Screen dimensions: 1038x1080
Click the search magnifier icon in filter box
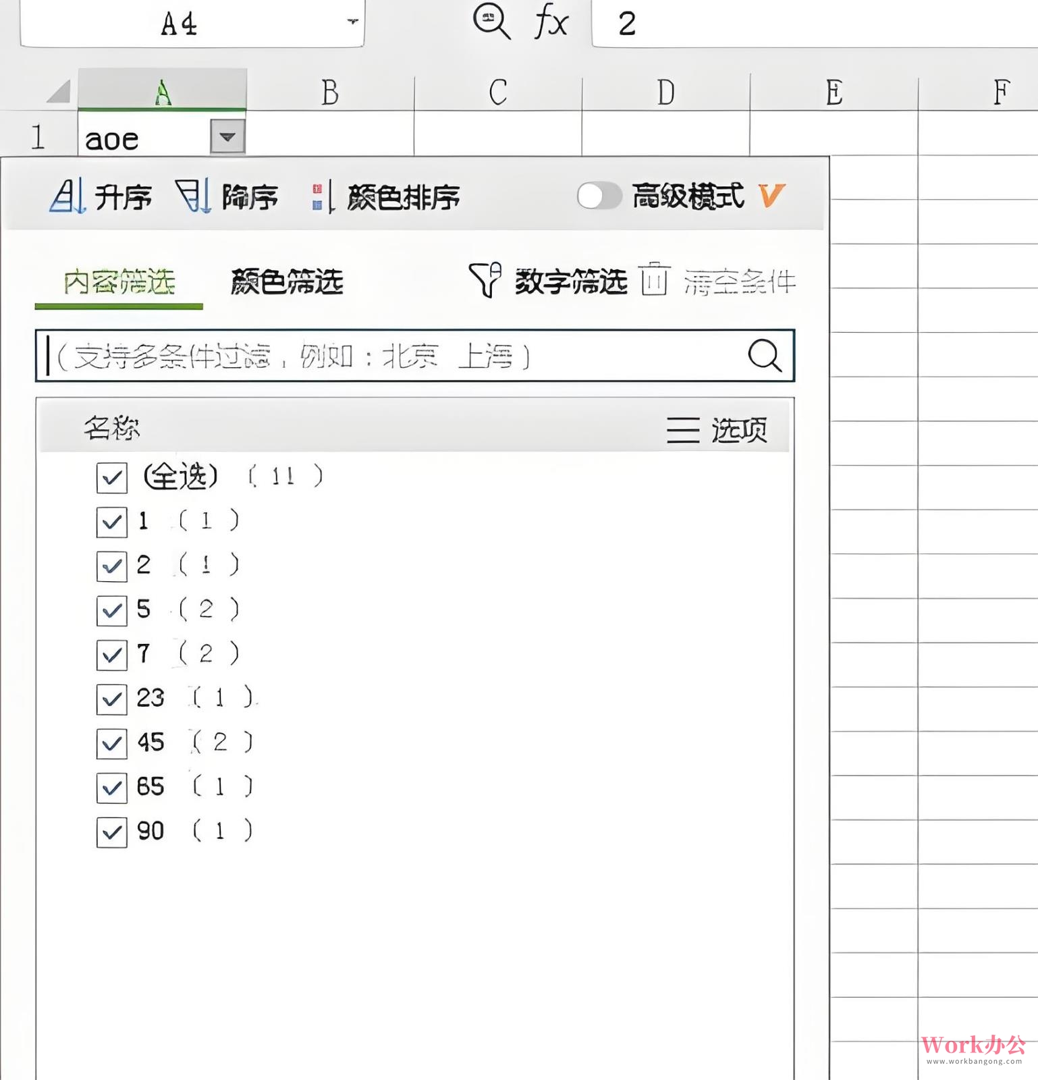(x=765, y=355)
